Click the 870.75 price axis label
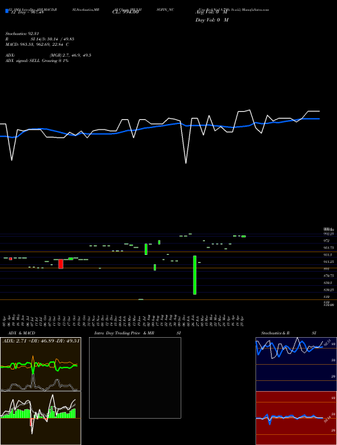The width and height of the screenshot is (337, 445). click(x=328, y=276)
